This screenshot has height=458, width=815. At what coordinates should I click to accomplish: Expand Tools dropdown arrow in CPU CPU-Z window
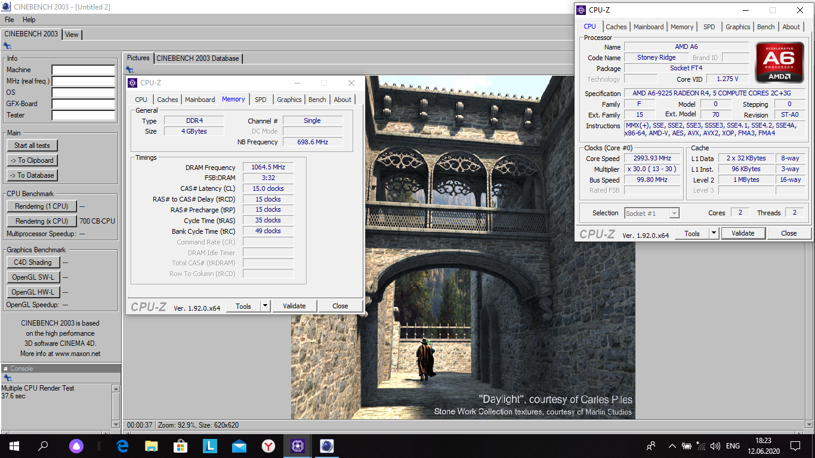[714, 233]
